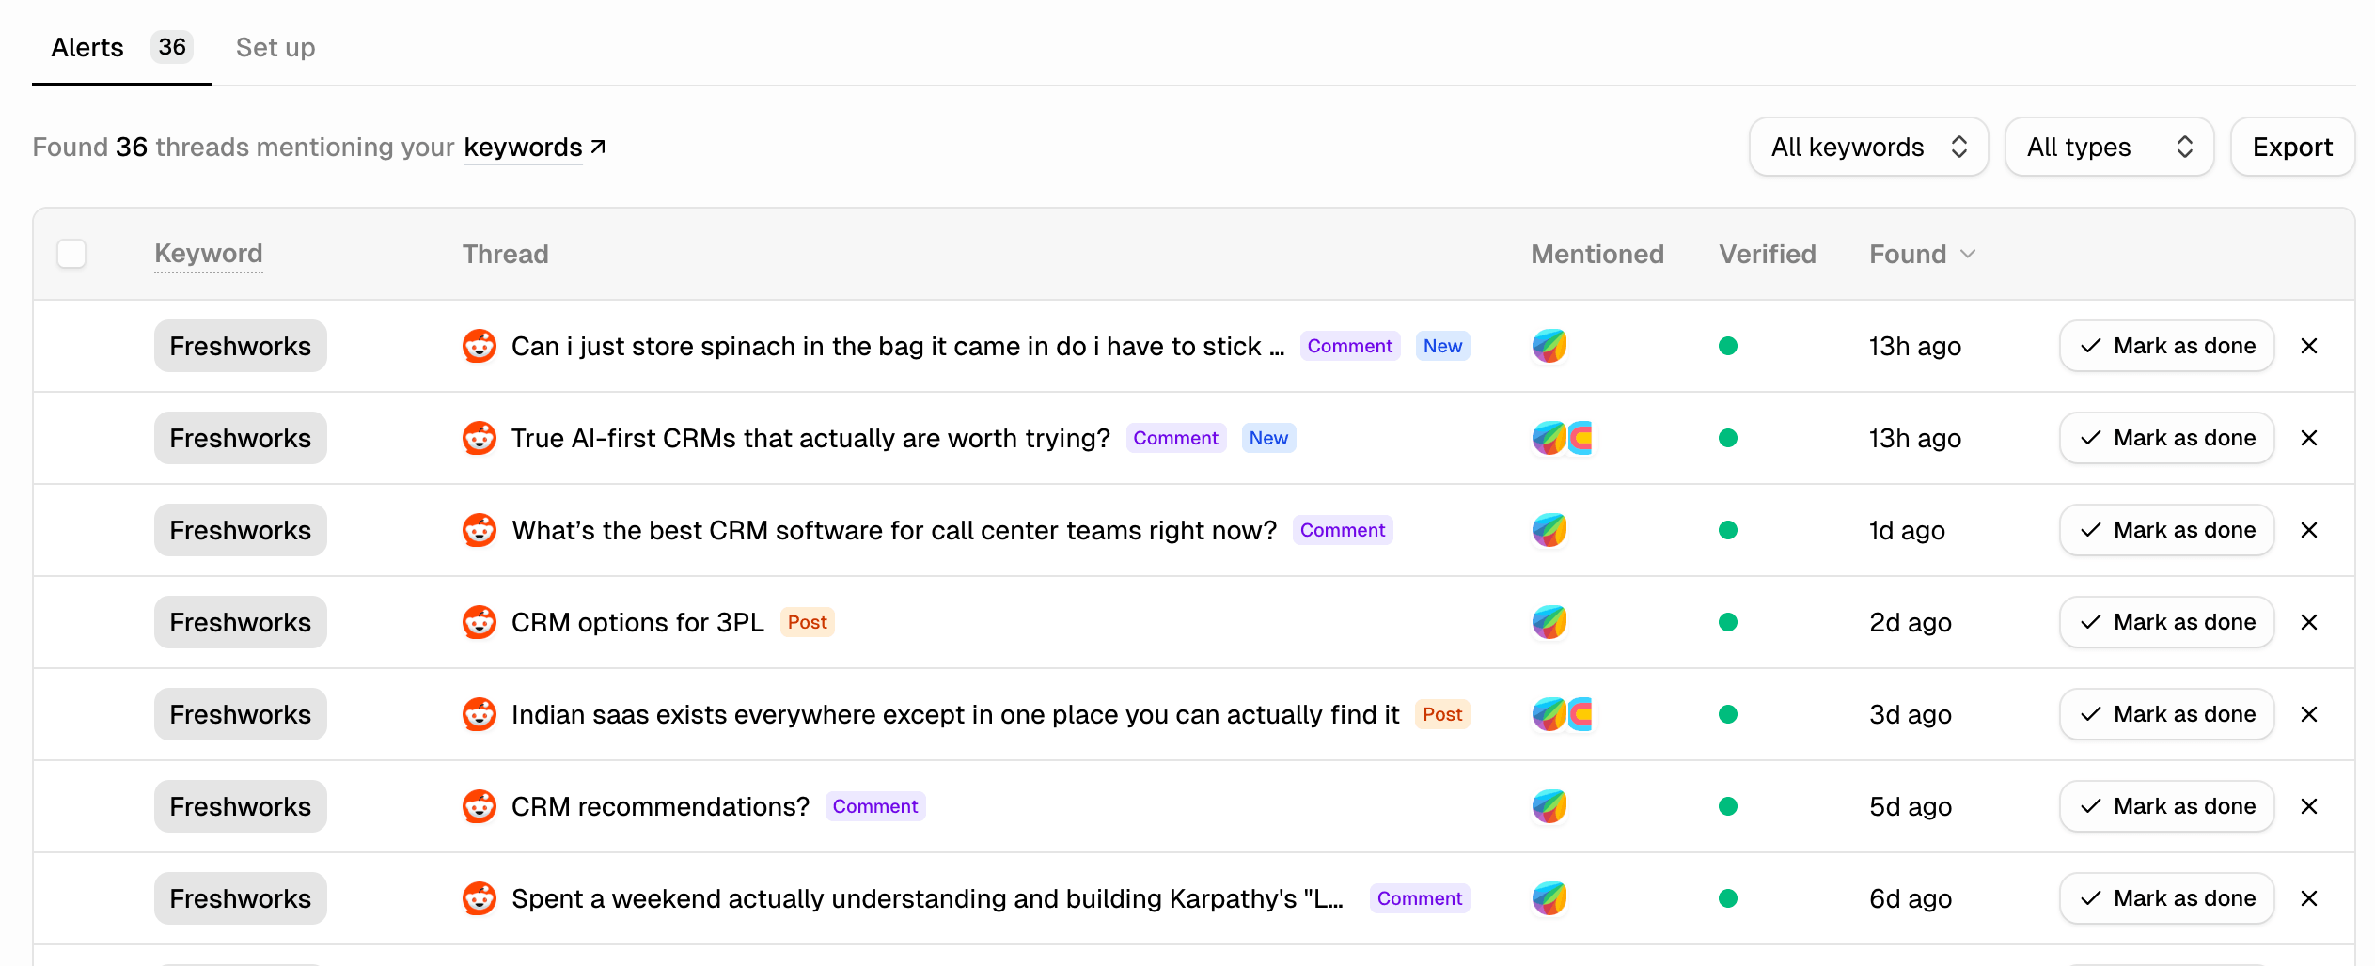2375x966 pixels.
Task: Click verified green dot for spinach thread
Action: 1728,346
